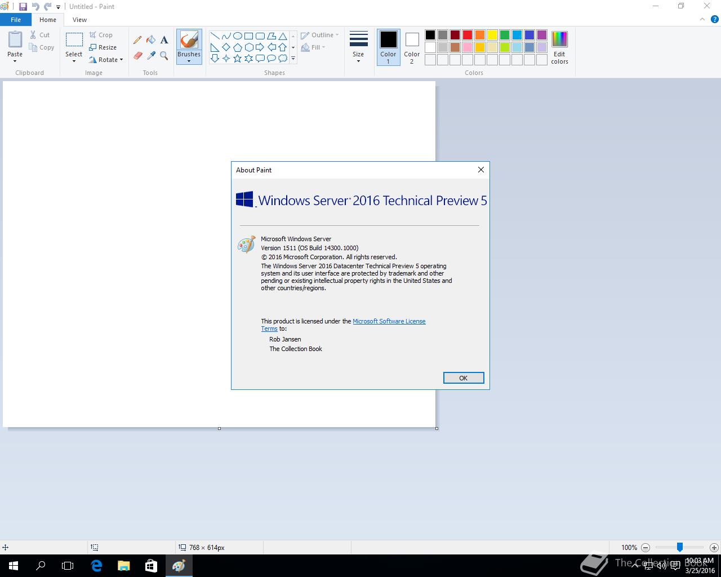Switch to the View tab
This screenshot has height=577, width=721.
pos(79,20)
